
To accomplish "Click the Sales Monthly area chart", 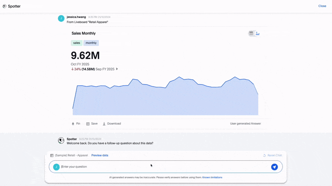I will 165,96.
